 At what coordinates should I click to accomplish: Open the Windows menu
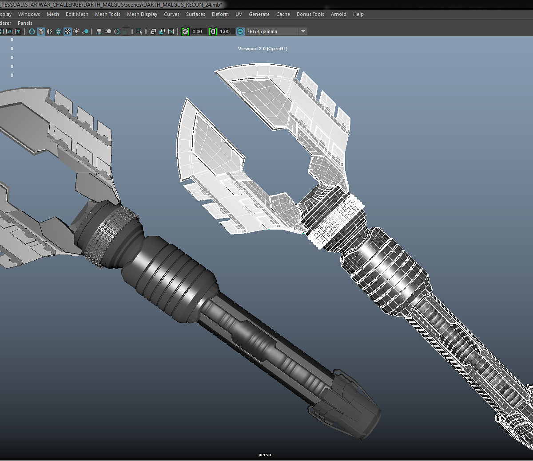click(29, 14)
